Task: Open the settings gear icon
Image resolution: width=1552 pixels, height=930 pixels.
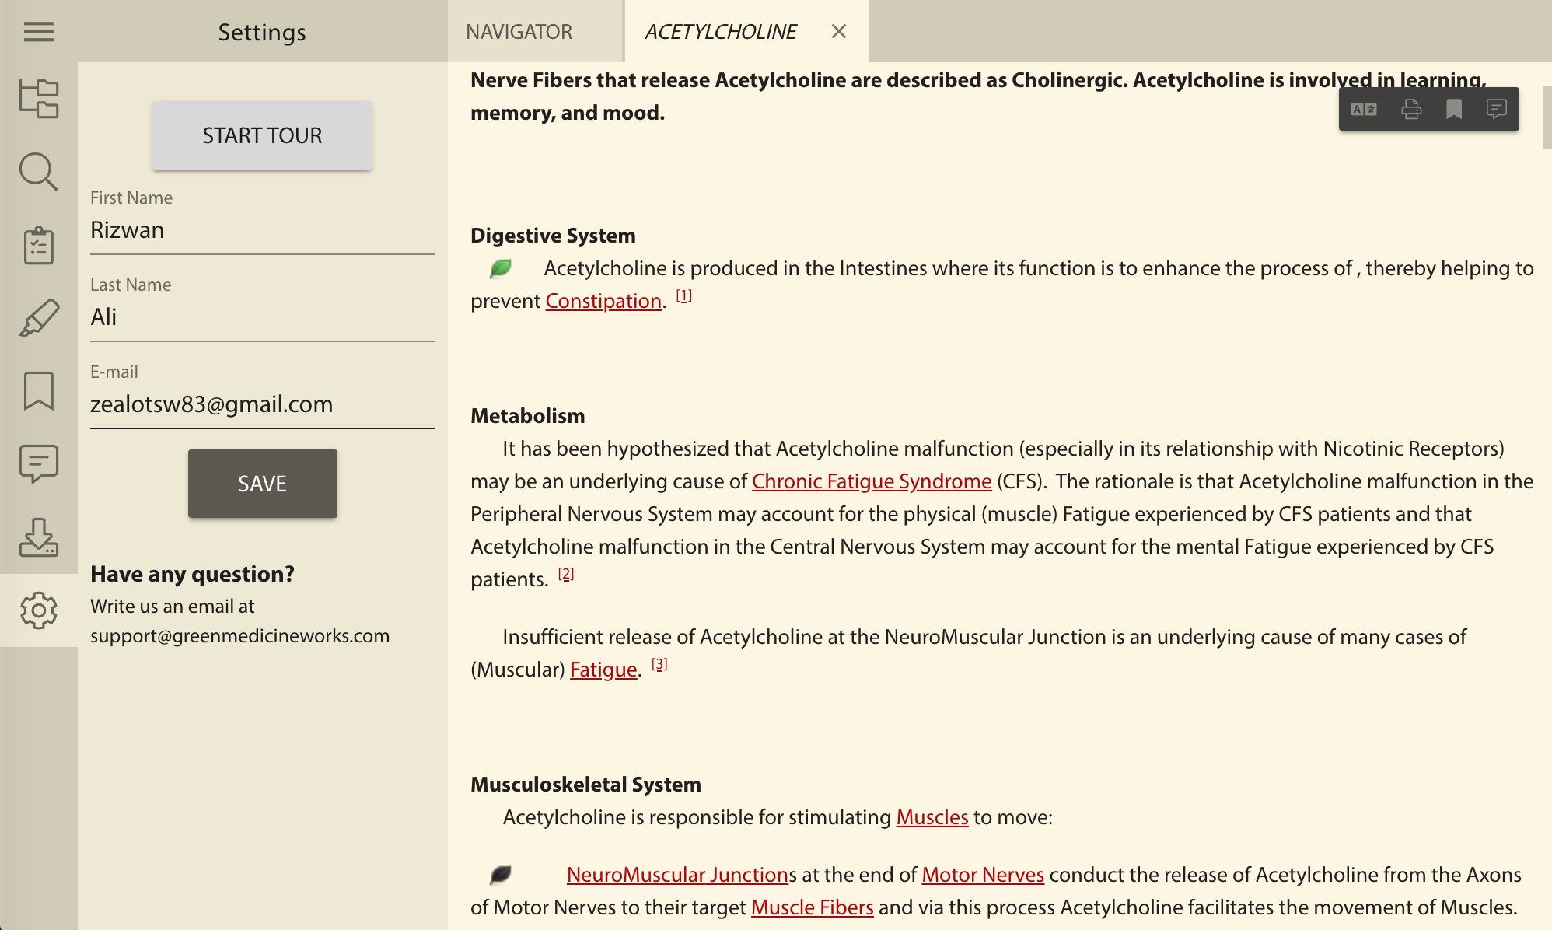Action: pyautogui.click(x=38, y=610)
